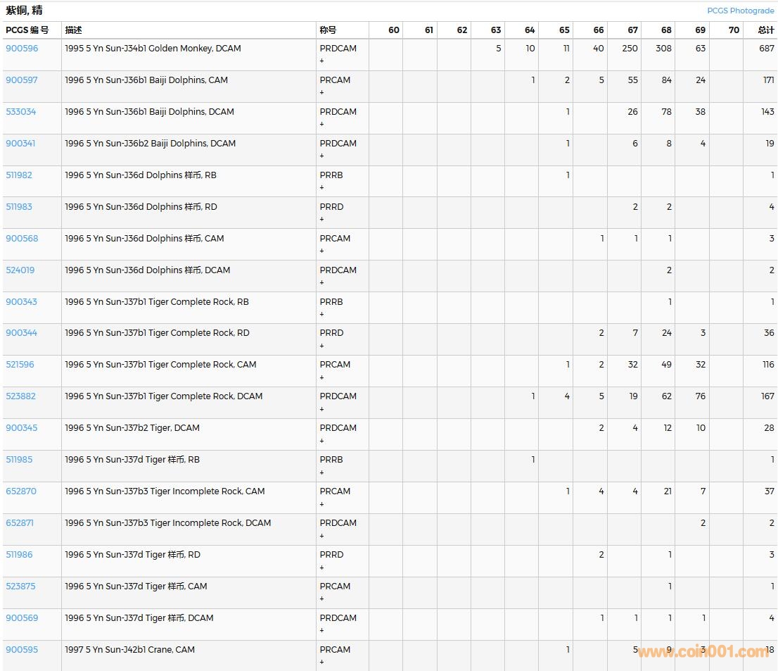
Task: Click the 总计 total column header
Action: pos(766,30)
